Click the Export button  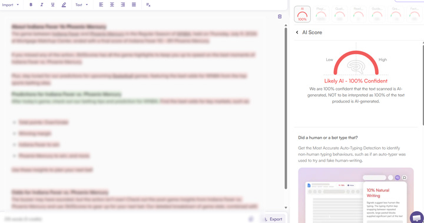pos(273,219)
